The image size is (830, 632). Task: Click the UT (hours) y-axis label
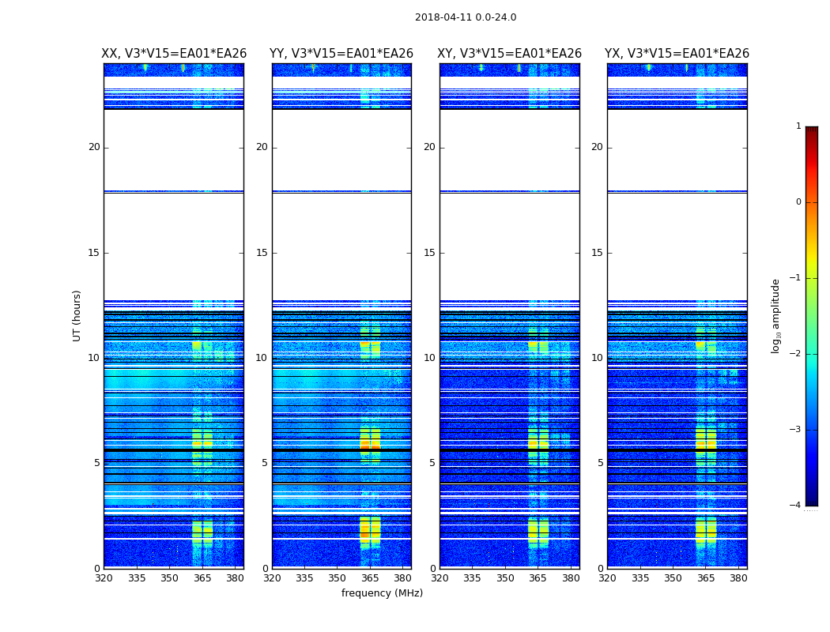77,315
